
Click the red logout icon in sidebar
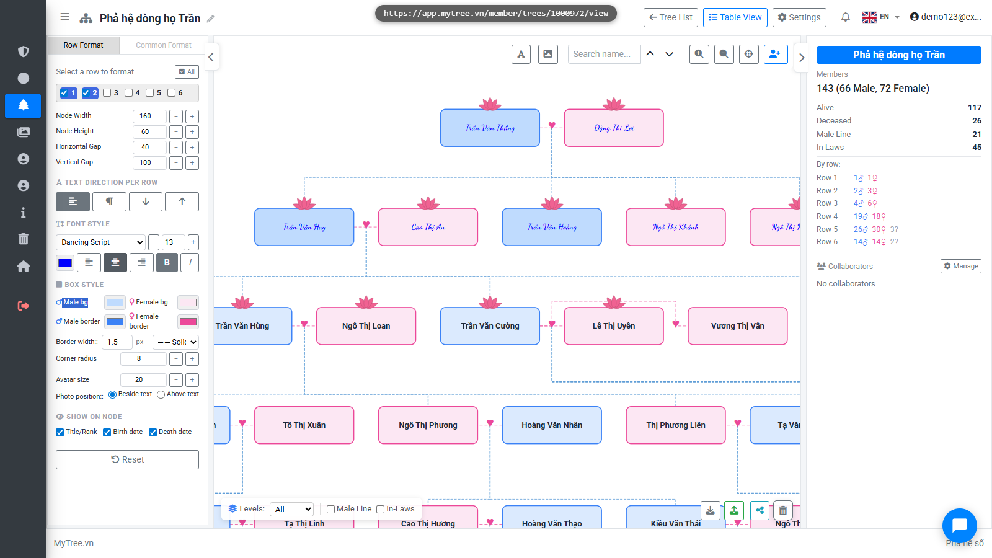coord(23,306)
